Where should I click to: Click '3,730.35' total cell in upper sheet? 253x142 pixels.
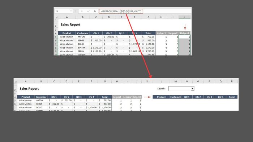coord(148,51)
